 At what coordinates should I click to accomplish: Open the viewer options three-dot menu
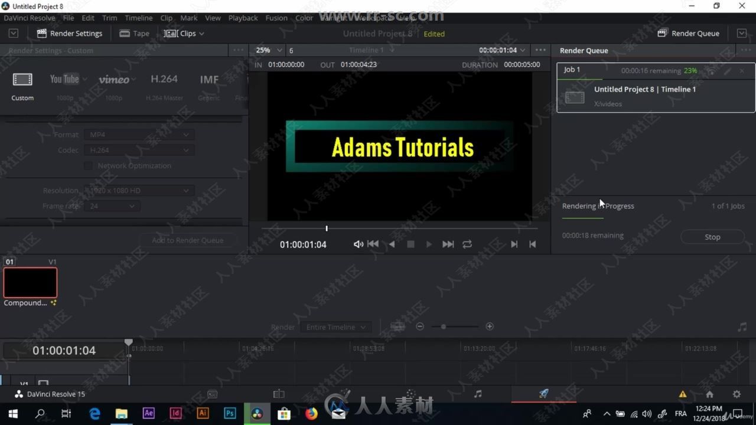tap(540, 50)
